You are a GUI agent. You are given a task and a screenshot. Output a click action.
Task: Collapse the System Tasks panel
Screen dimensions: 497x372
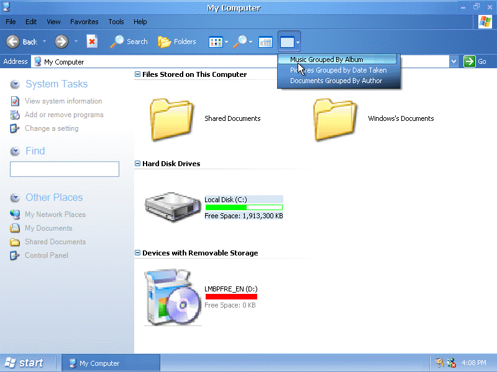coord(15,84)
